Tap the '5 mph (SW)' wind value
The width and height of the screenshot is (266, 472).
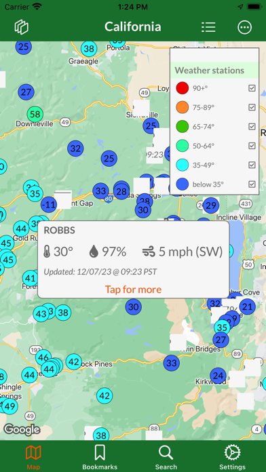(191, 252)
